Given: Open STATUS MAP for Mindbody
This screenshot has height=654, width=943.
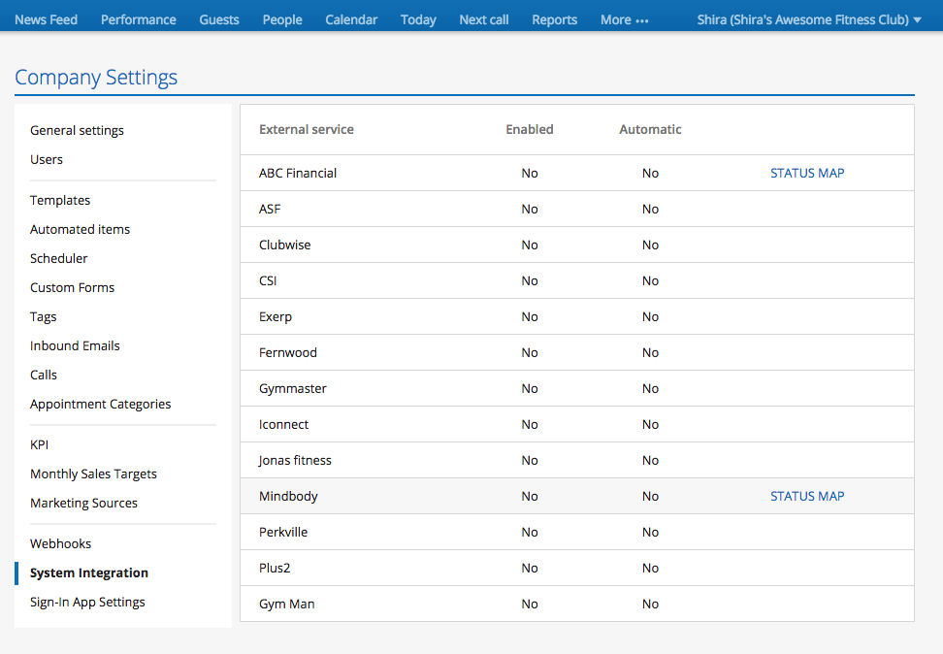Looking at the screenshot, I should 807,497.
